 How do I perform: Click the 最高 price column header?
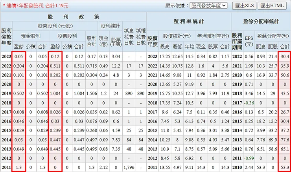[x=165, y=46]
